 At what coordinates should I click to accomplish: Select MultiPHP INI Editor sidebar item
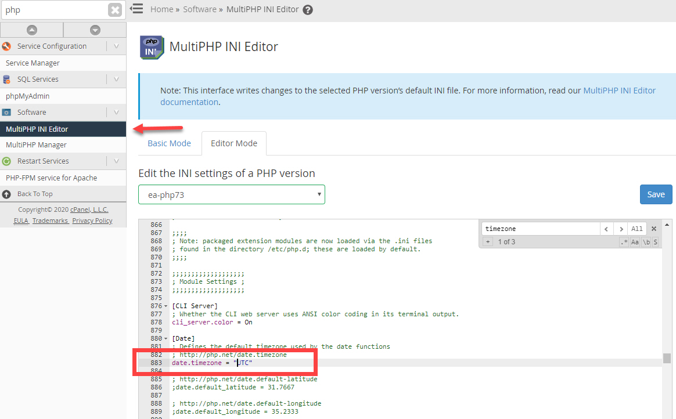[63, 129]
